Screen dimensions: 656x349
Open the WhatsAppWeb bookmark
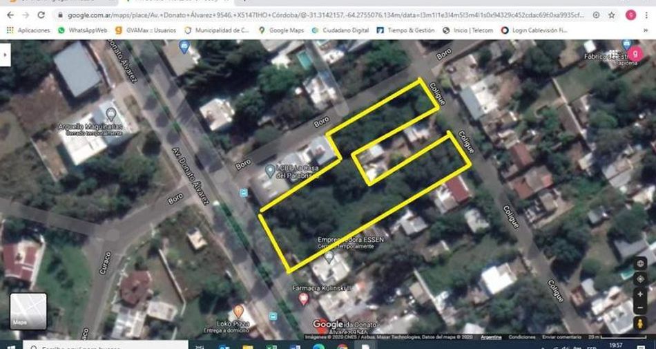(82, 30)
